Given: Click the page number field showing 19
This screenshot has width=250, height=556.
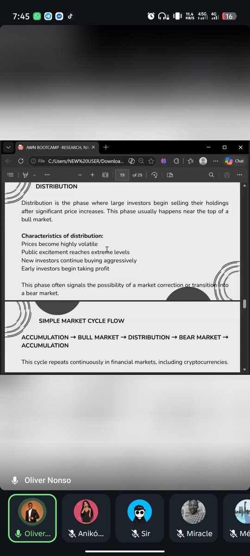Looking at the screenshot, I should 122,175.
